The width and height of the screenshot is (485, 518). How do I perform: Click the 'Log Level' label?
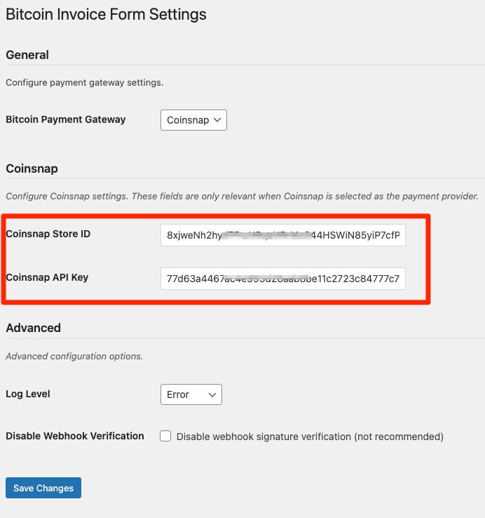pyautogui.click(x=28, y=394)
